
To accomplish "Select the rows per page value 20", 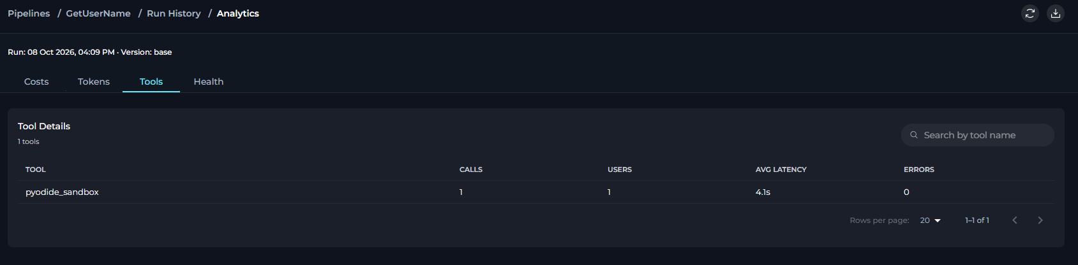I will coord(925,220).
